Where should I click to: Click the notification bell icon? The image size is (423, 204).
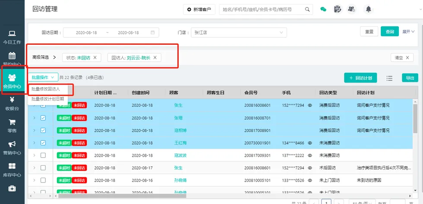pos(368,9)
